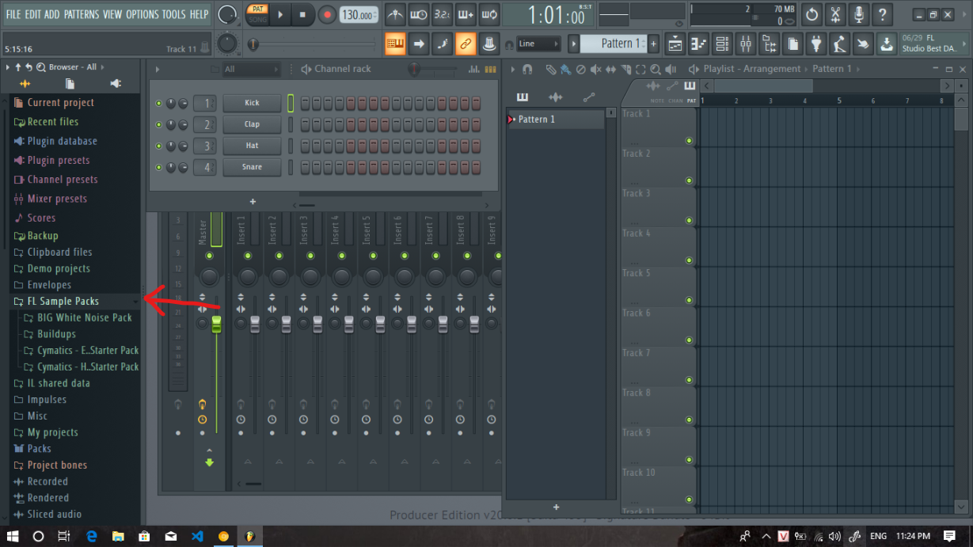Viewport: 973px width, 547px height.
Task: Click the microphone recording icon
Action: (x=859, y=14)
